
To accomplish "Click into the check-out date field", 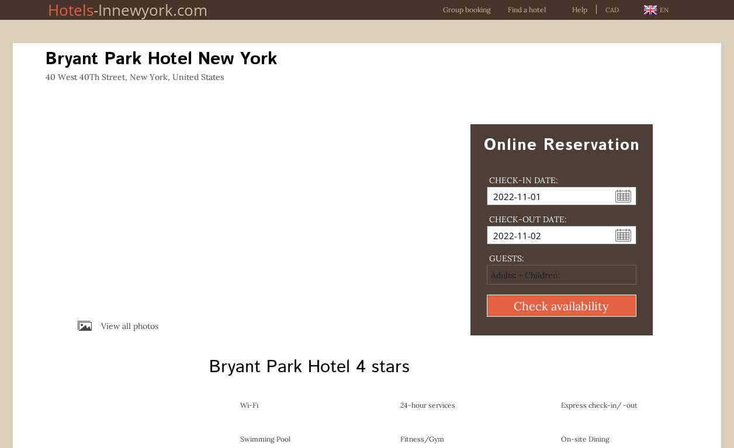I will (x=549, y=236).
